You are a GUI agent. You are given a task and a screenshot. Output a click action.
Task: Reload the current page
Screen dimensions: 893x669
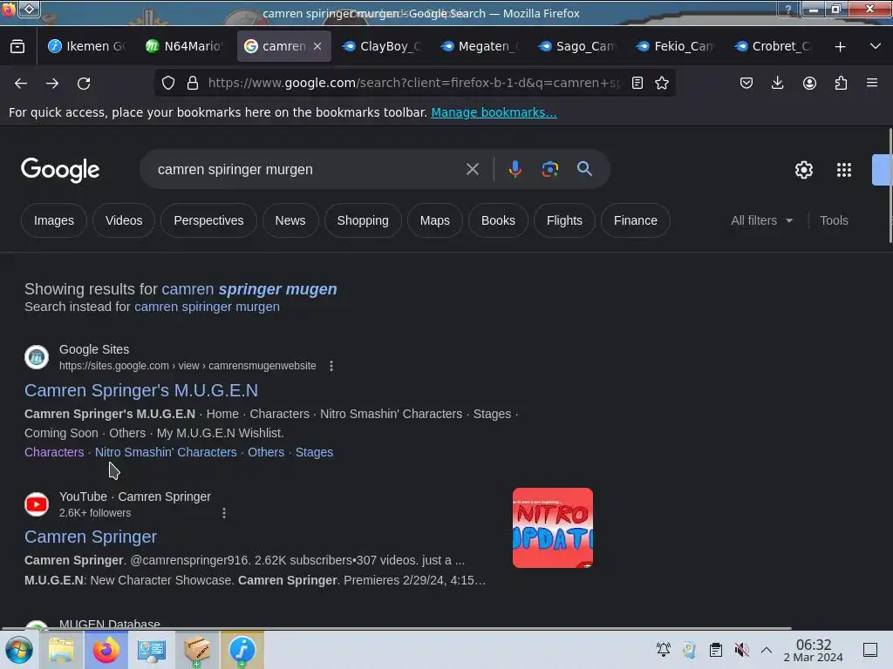pos(84,83)
